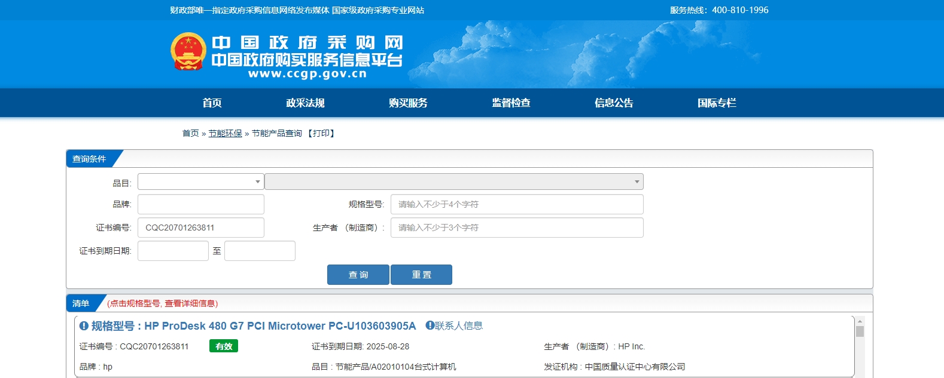Click the 证书到期日期: 2025-08-28 text
This screenshot has width=944, height=378.
[361, 346]
